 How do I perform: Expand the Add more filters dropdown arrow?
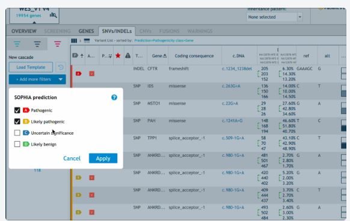pos(61,79)
